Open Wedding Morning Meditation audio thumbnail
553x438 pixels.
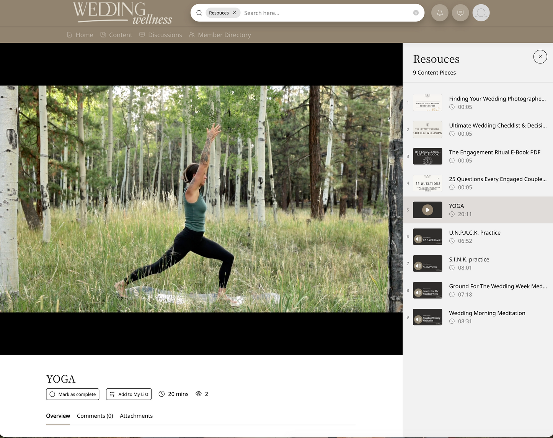tap(427, 317)
